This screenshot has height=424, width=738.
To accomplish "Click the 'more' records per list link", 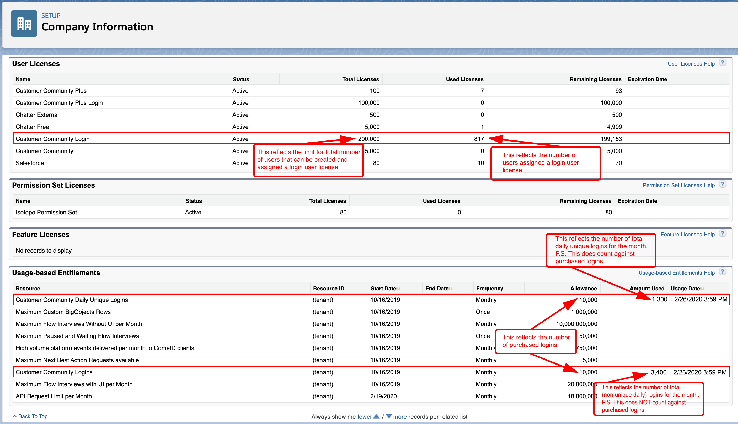I will [x=400, y=417].
